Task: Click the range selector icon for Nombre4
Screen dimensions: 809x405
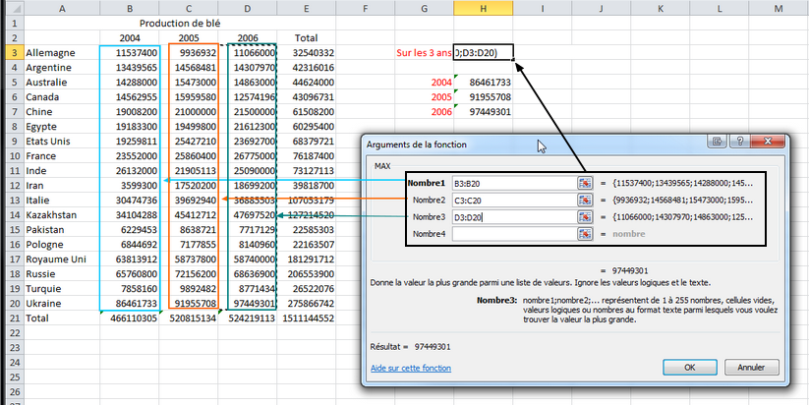Action: [584, 234]
